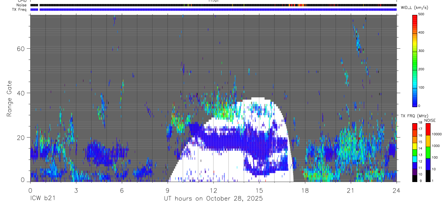
Task: Click the 3 tick on UT hours axis
Action: click(x=76, y=190)
